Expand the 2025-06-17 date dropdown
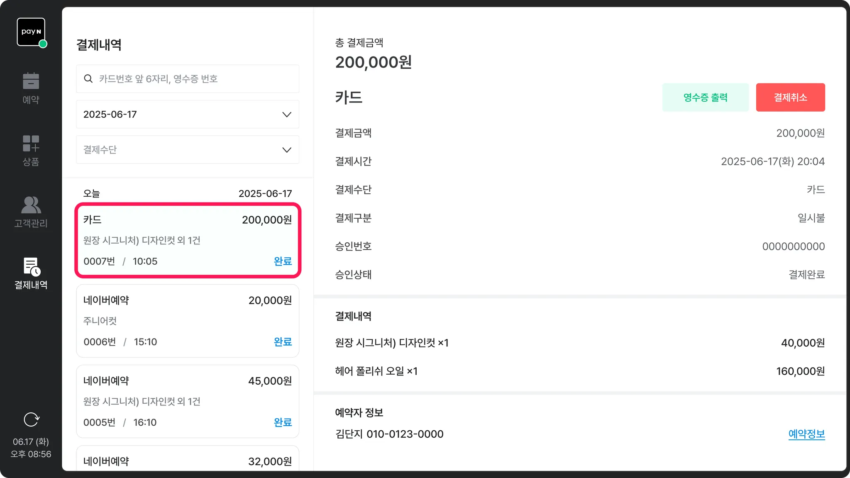 (187, 114)
